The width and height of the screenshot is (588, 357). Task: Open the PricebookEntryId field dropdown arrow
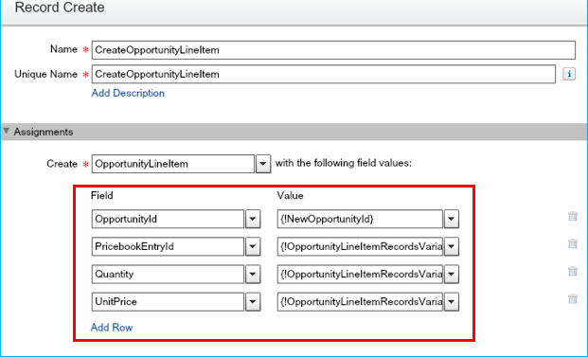click(x=253, y=246)
